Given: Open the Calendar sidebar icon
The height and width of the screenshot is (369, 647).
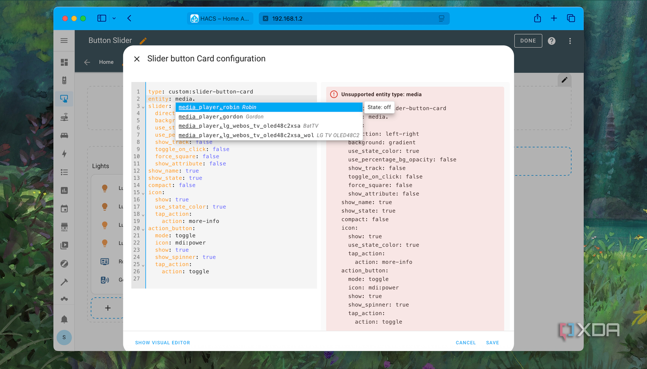Looking at the screenshot, I should 64,209.
